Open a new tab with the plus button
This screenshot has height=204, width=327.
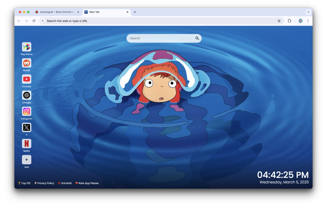pos(135,12)
